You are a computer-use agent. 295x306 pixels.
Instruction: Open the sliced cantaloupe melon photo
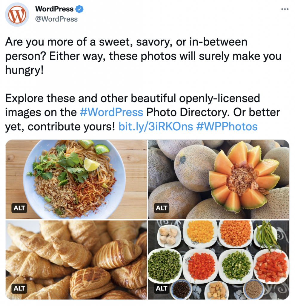click(219, 180)
